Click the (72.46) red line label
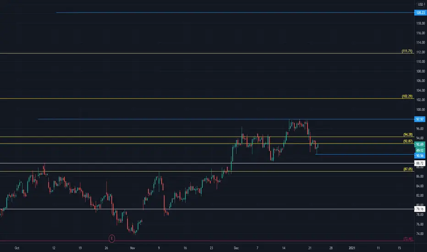This screenshot has width=427, height=252. pos(408,239)
